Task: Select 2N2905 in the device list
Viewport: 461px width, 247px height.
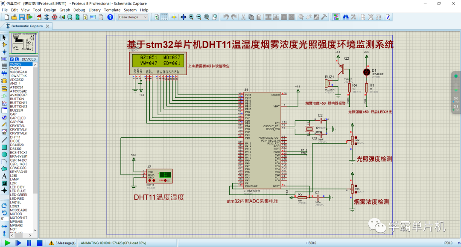Action: point(21,64)
